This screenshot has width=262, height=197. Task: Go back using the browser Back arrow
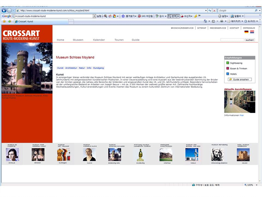coord(4,11)
